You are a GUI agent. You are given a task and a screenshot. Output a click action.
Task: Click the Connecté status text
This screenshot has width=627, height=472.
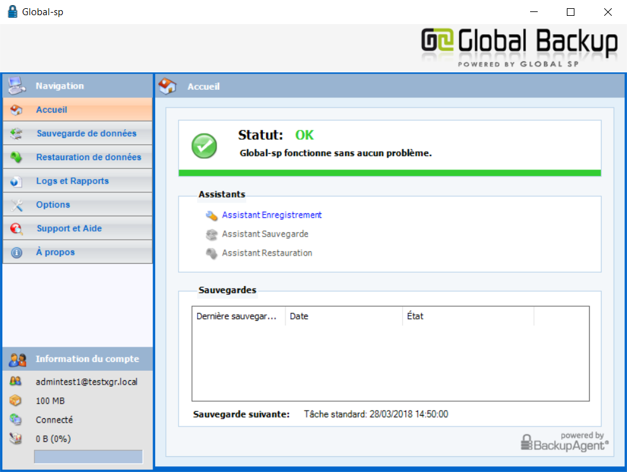tap(54, 420)
